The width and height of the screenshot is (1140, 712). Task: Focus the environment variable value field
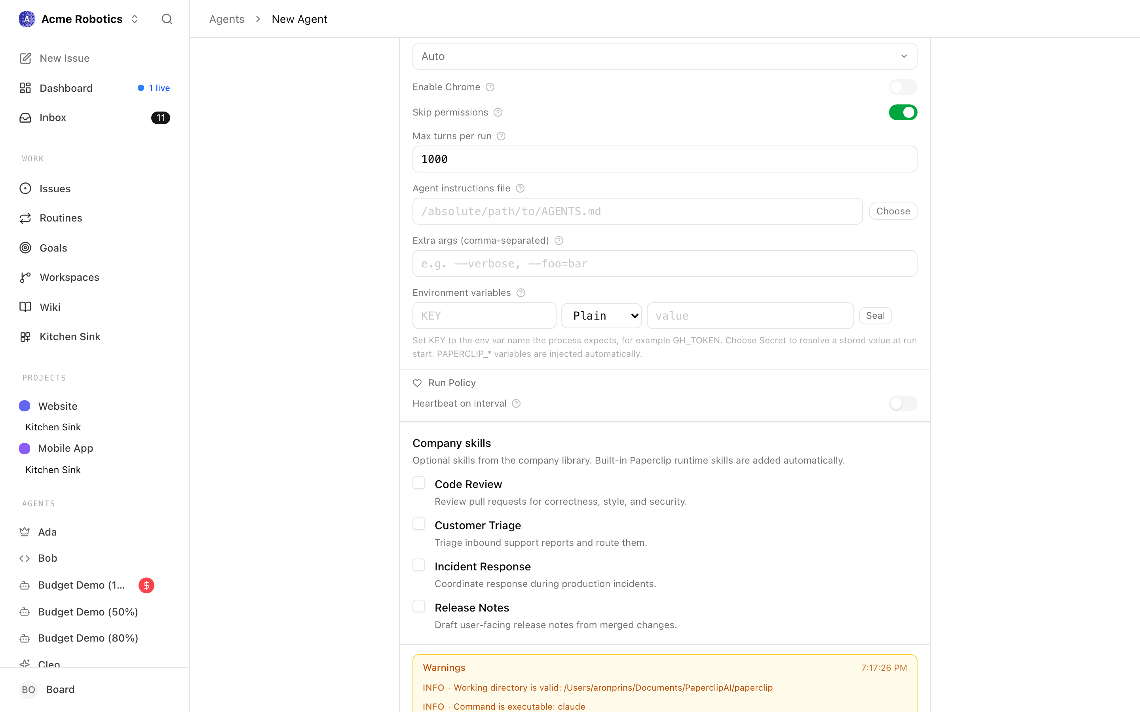[750, 316]
